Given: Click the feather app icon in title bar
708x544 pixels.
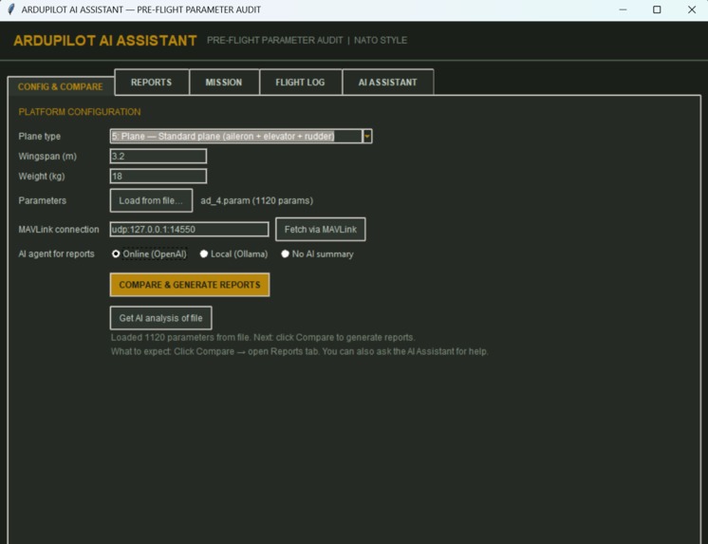Looking at the screenshot, I should point(10,9).
